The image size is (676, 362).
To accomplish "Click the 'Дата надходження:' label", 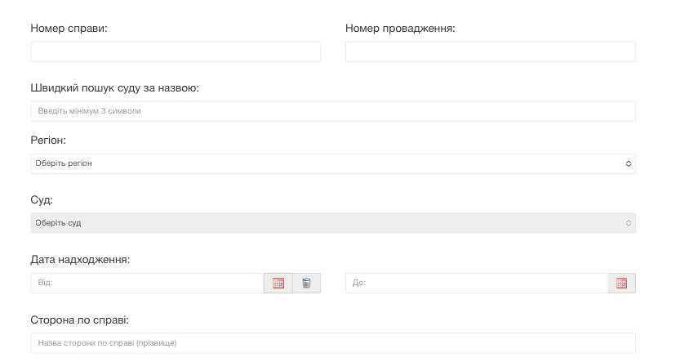I will (81, 260).
